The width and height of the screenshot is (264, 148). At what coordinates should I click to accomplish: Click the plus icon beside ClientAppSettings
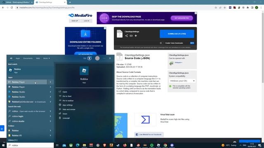pos(136,36)
